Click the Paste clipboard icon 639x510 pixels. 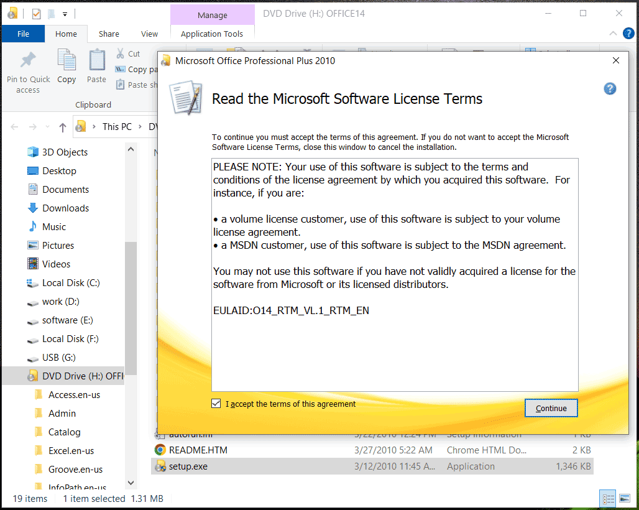pyautogui.click(x=96, y=60)
